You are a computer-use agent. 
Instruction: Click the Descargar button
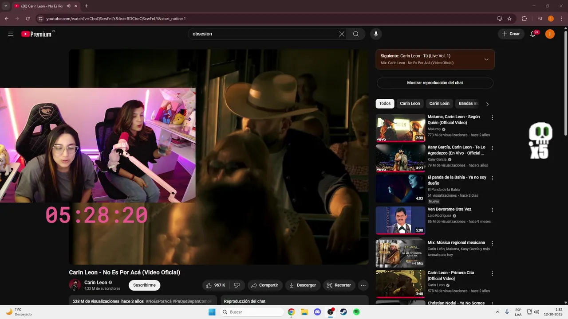point(303,285)
